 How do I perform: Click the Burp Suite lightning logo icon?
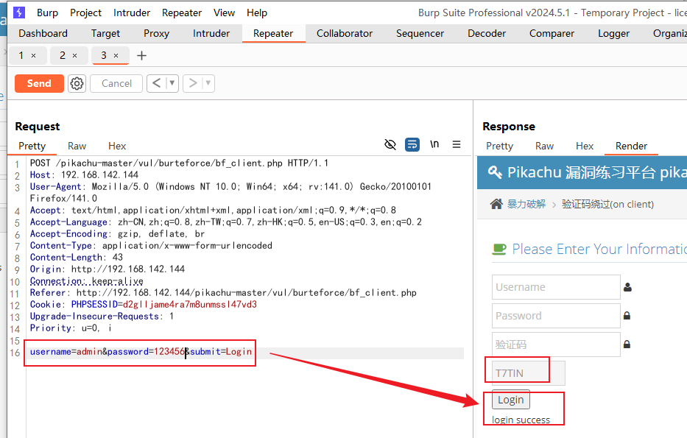coord(19,13)
